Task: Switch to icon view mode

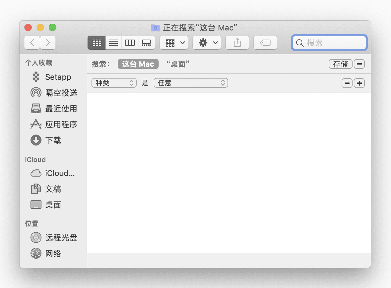Action: (96, 43)
